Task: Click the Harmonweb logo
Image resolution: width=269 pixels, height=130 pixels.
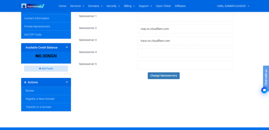Action: click(x=33, y=6)
